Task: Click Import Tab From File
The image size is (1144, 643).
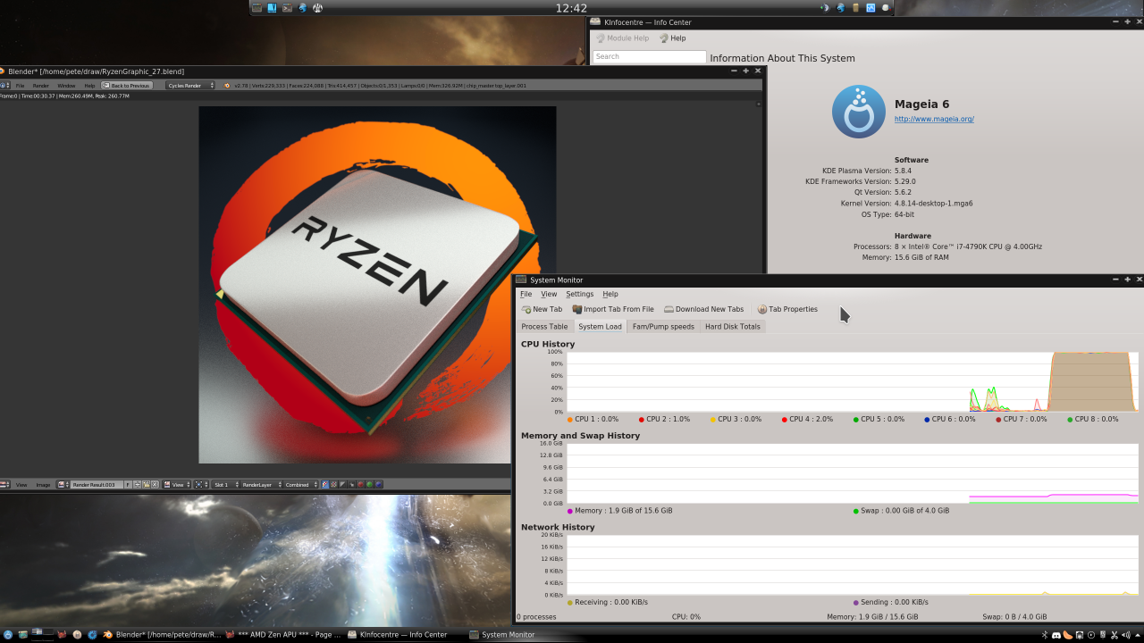Action: pos(613,309)
